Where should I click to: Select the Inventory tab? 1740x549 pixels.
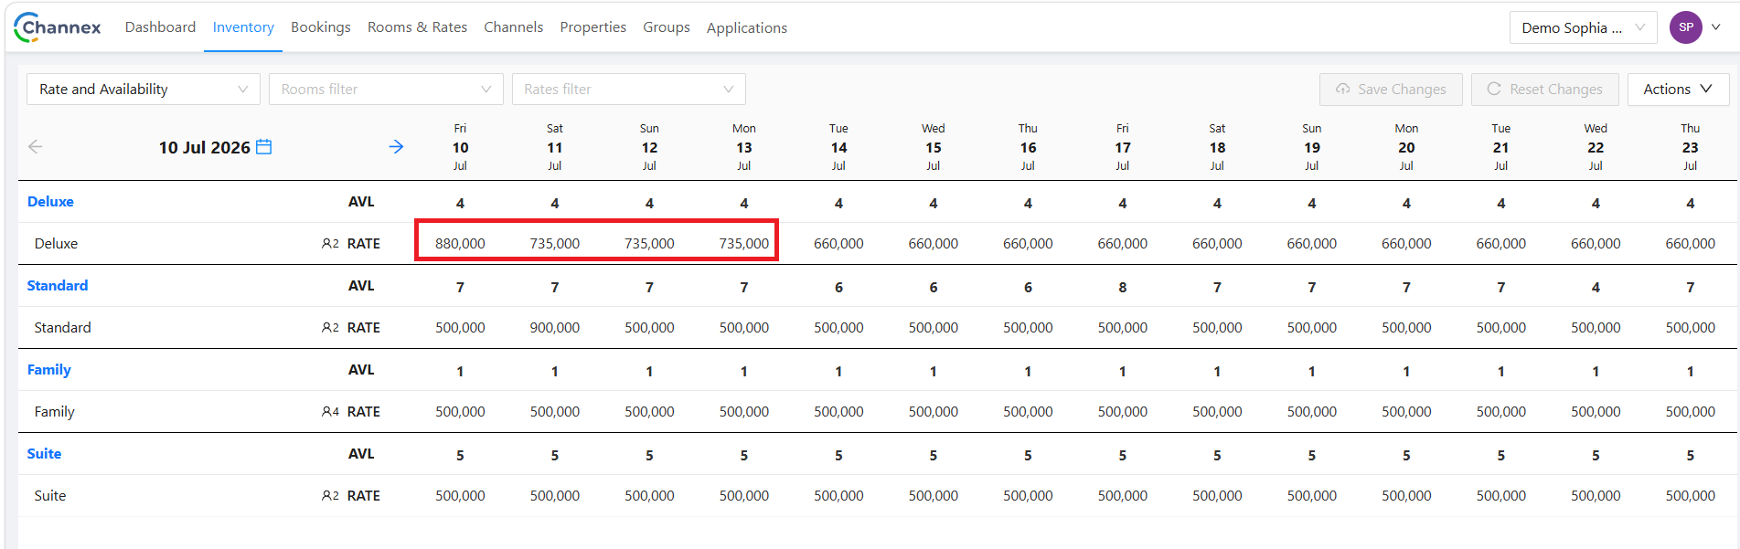tap(243, 27)
